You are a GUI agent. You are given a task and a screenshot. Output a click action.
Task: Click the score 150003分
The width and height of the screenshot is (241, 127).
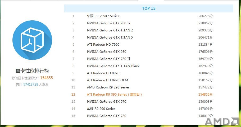[x=206, y=102]
